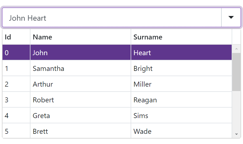
Task: Open the combo box dropdown arrow
Action: pos(231,18)
